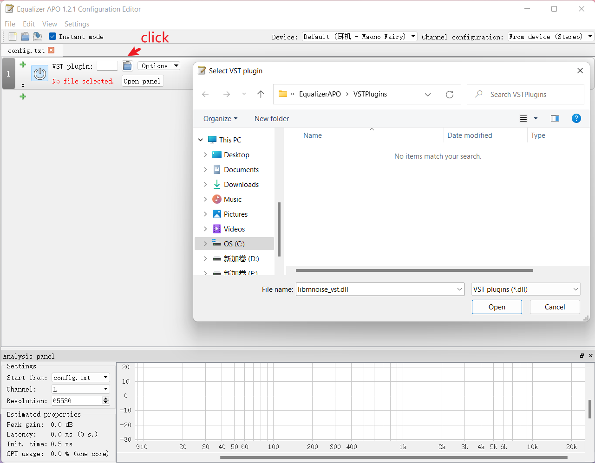Image resolution: width=595 pixels, height=463 pixels.
Task: Go back in file dialog
Action: 205,94
